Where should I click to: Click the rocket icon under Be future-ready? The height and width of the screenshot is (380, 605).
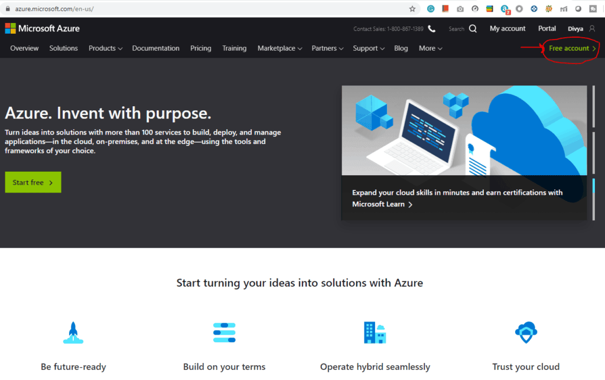tap(73, 332)
